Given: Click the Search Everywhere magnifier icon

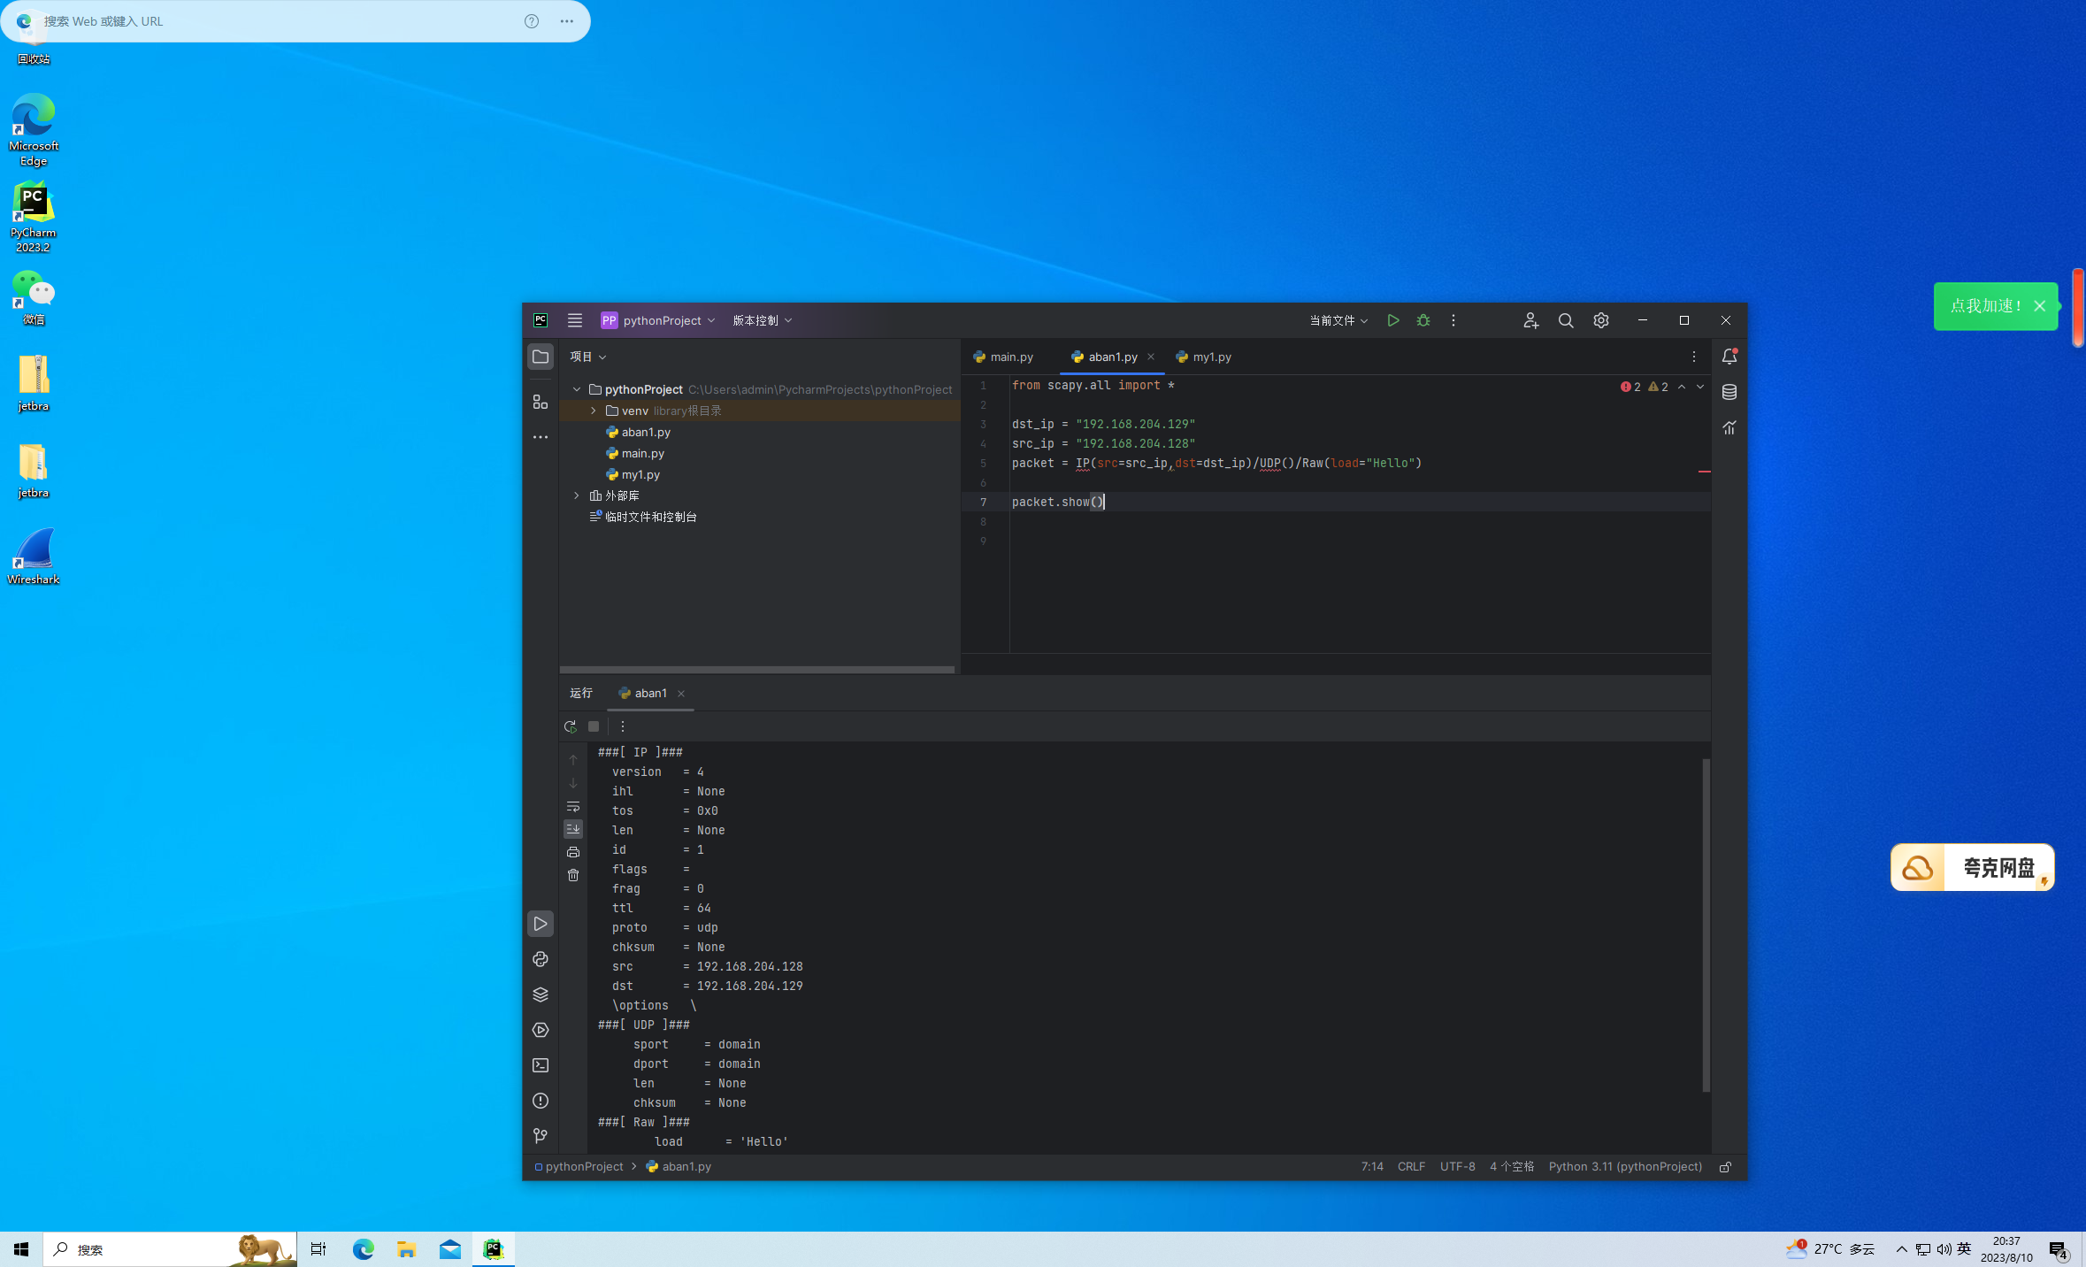Looking at the screenshot, I should tap(1566, 320).
